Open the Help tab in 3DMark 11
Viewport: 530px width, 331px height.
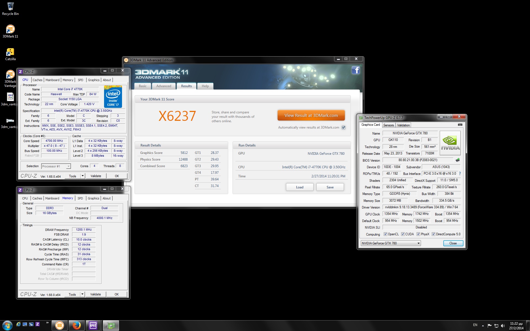point(205,86)
